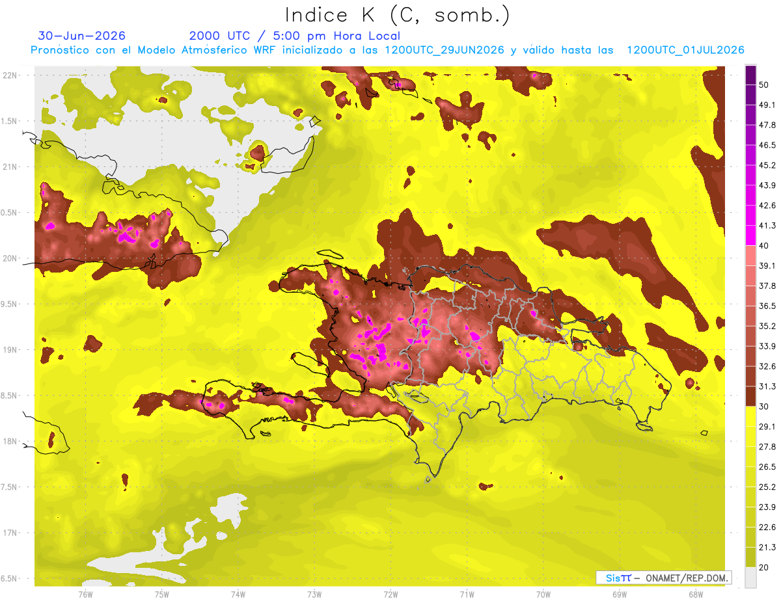Click the longitude label "70W"
Viewport: 781px width, 603px height.
543,595
